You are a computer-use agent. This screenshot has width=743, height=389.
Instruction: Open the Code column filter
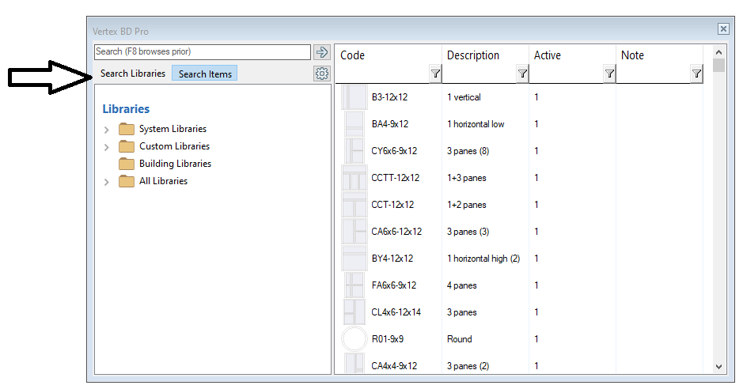pos(435,74)
